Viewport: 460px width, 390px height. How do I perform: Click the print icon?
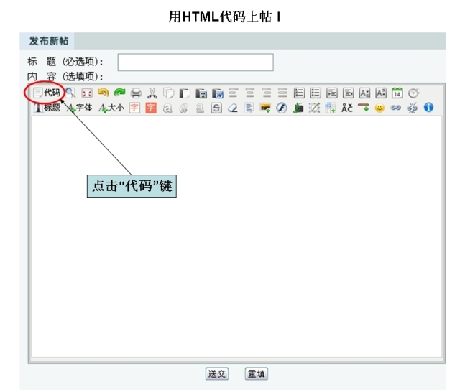tap(135, 93)
